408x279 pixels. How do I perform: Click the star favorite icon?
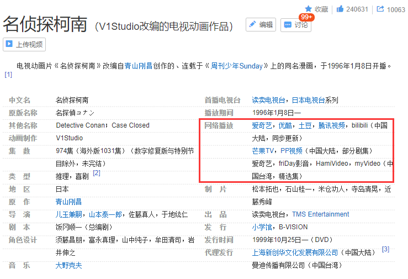coord(308,9)
